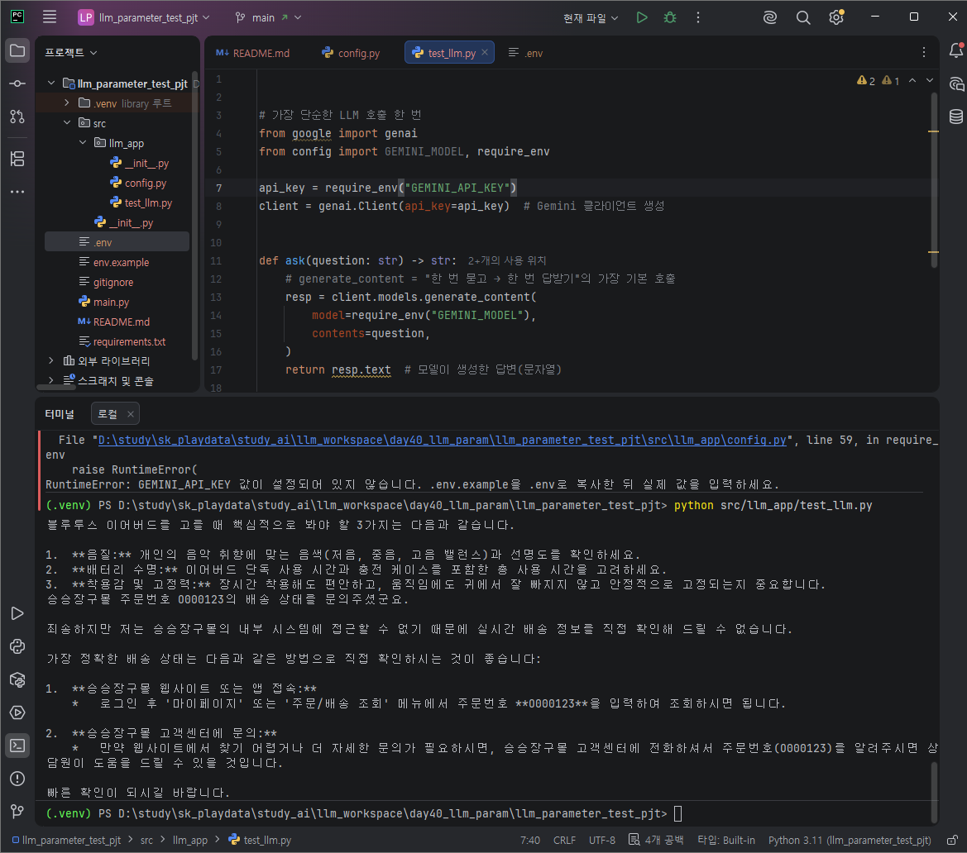
Task: Open the 프로젝트 view dropdown
Action: [70, 52]
